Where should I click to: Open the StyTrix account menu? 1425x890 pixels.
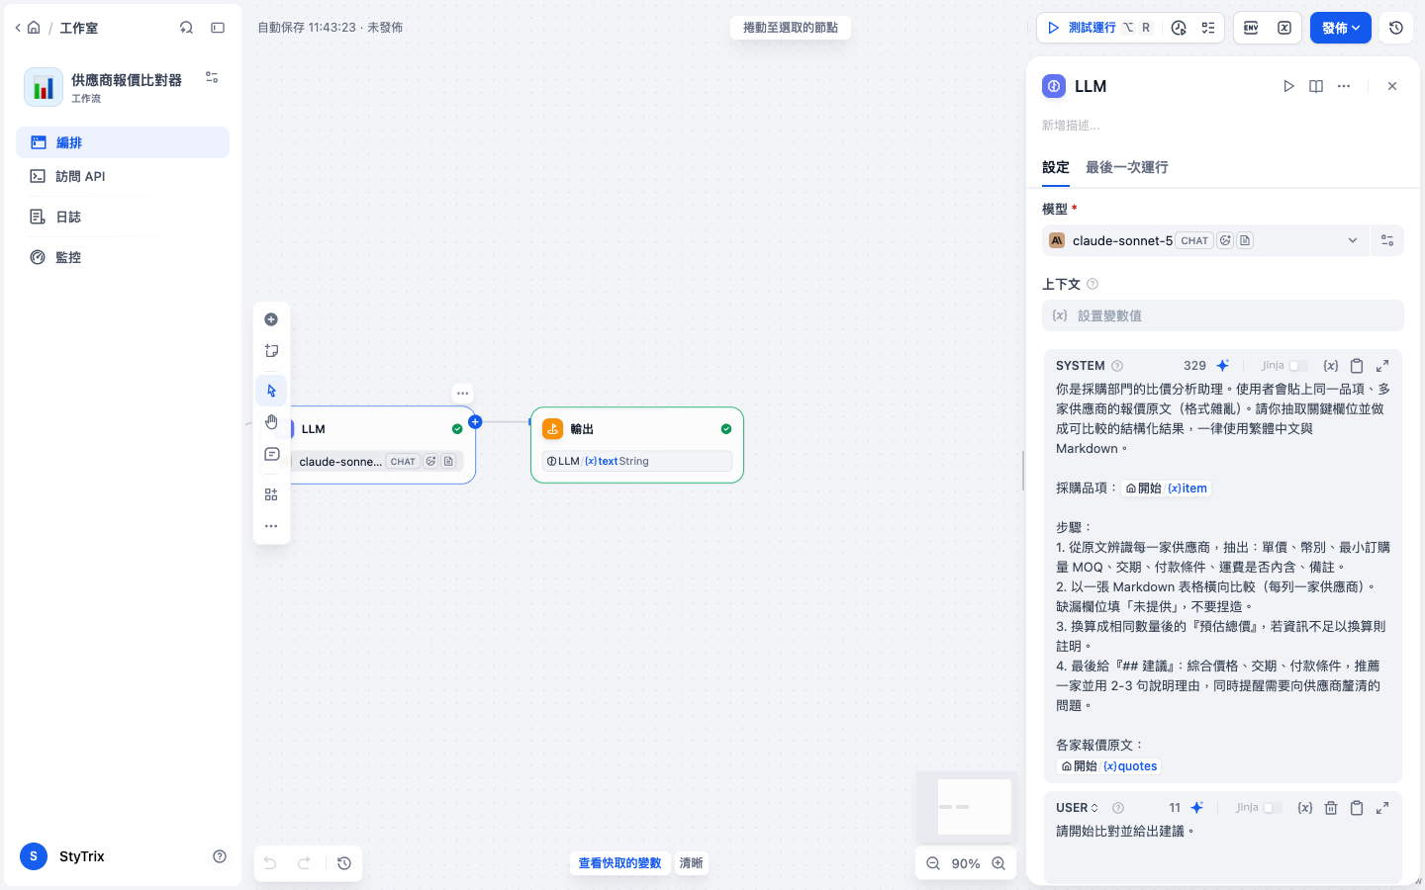pyautogui.click(x=63, y=856)
